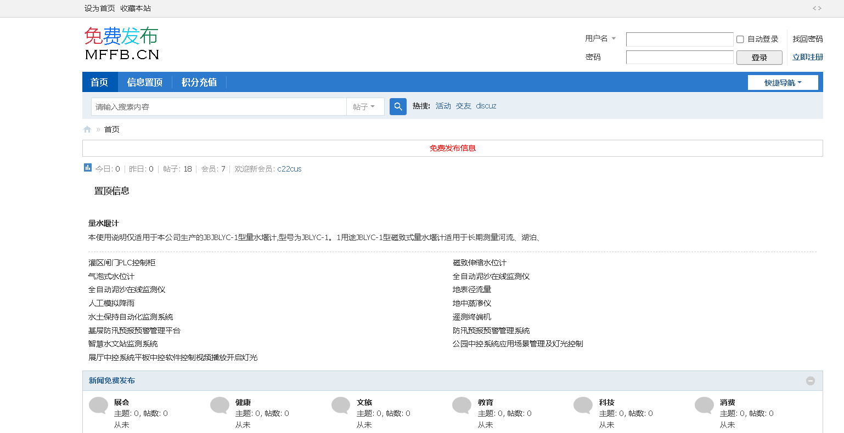Click the 展会 forum speech bubble icon
The width and height of the screenshot is (844, 433).
(99, 406)
